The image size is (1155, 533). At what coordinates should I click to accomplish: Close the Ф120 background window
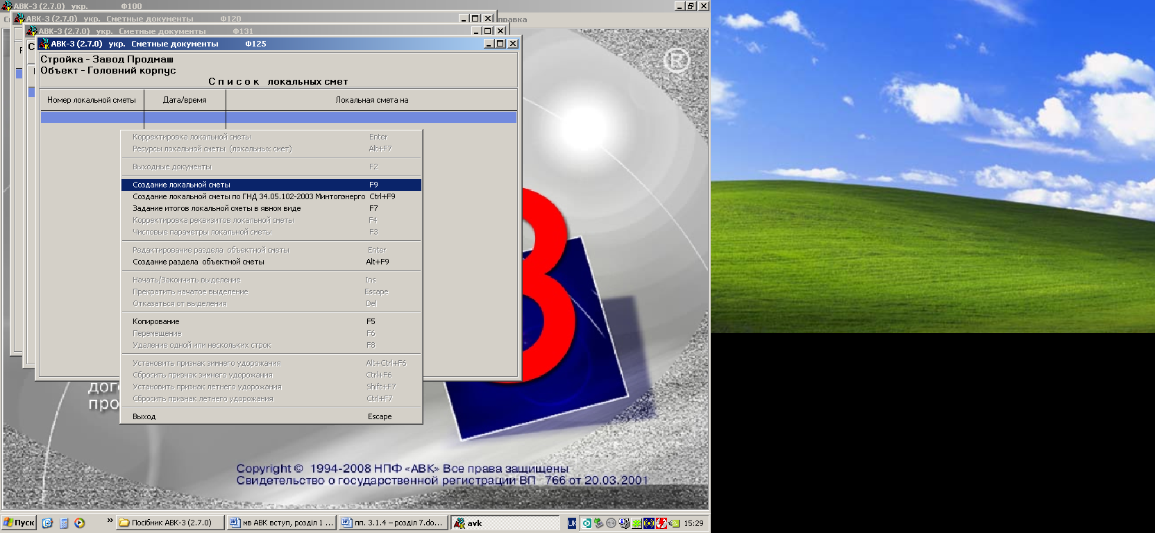pos(488,19)
